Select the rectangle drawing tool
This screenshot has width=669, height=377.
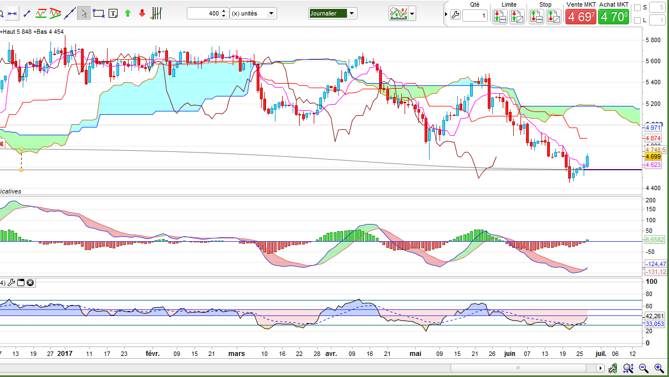click(99, 13)
